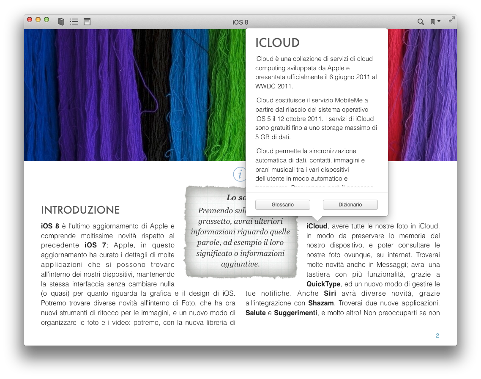Click the text 'WWDC 2011.' in popover
Viewport: 481px width, 379px height.
[274, 86]
